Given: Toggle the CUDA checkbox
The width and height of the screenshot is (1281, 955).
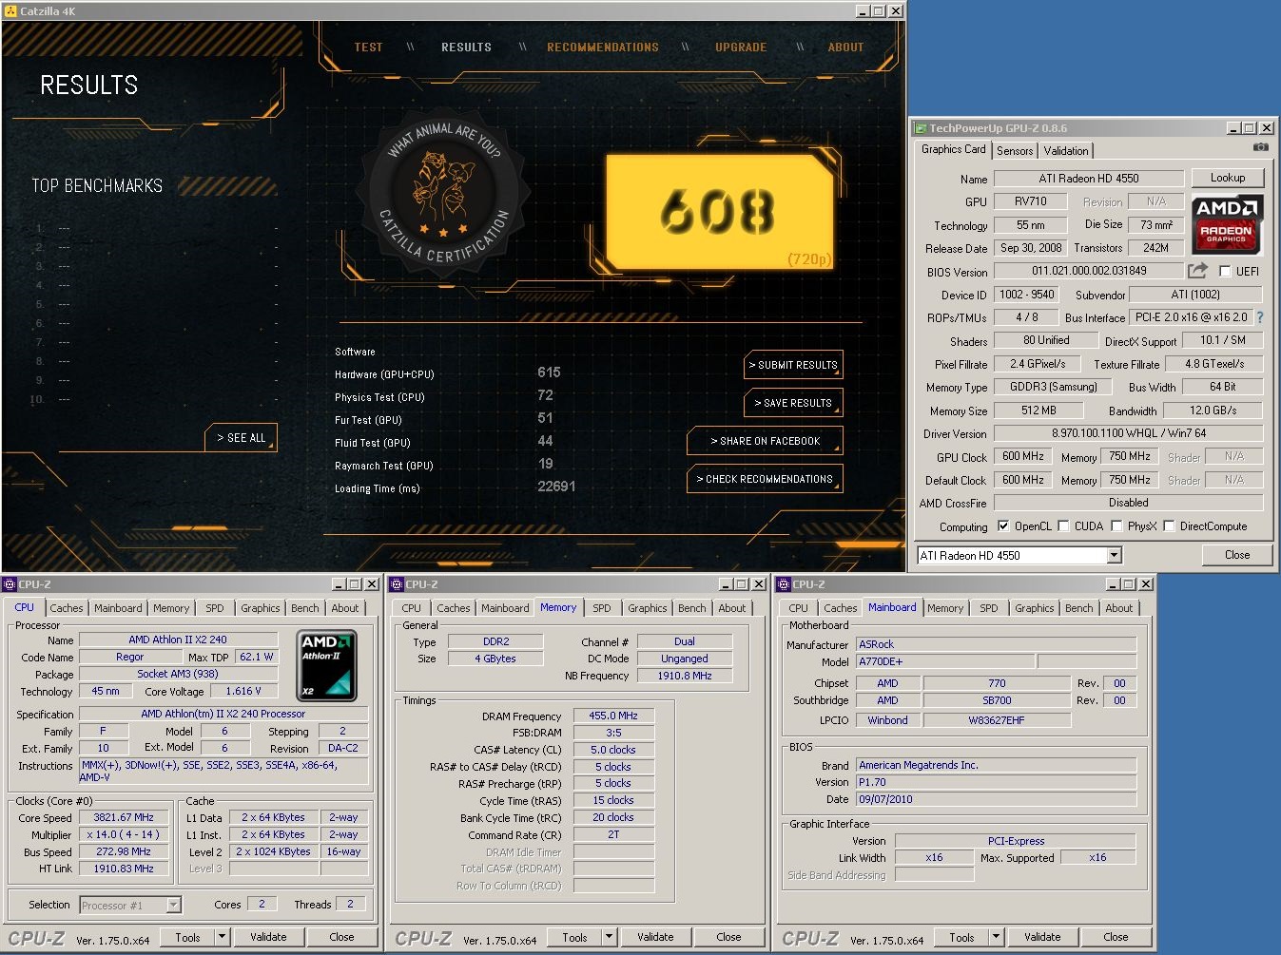Looking at the screenshot, I should 1063,525.
